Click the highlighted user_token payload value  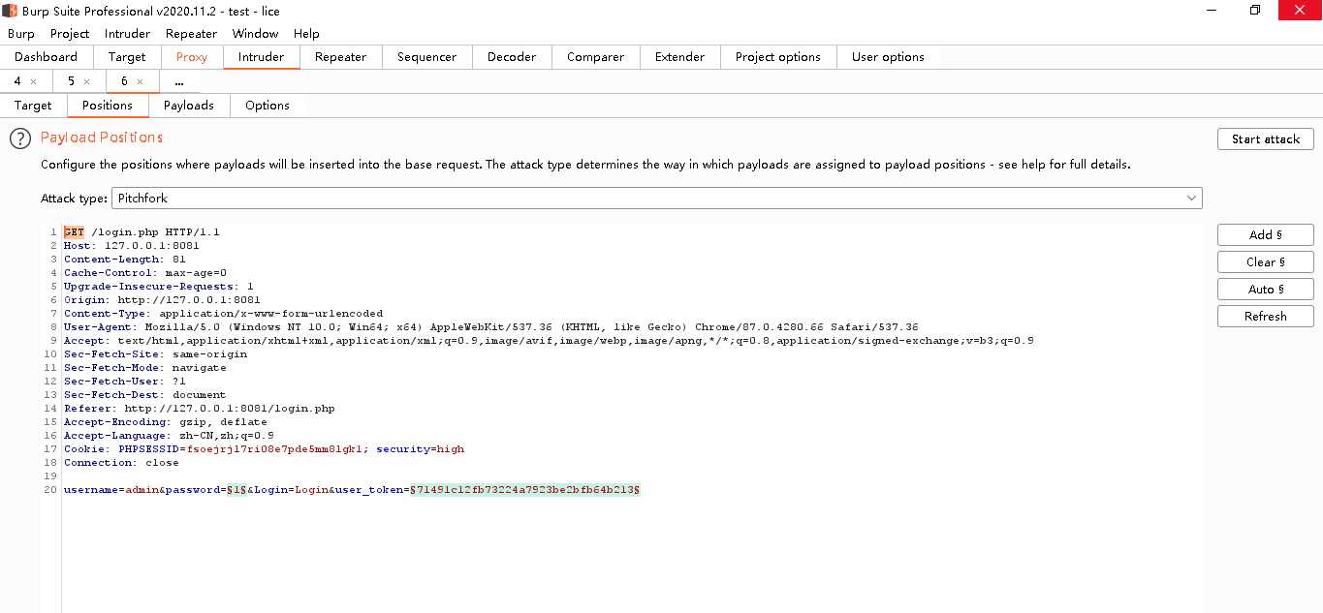coord(524,490)
